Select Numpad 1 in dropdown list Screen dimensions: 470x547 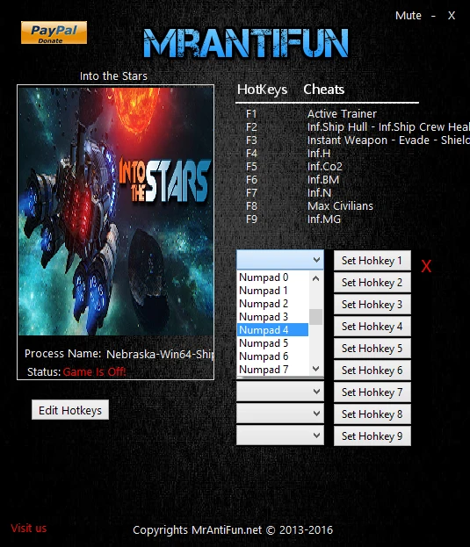(x=272, y=291)
